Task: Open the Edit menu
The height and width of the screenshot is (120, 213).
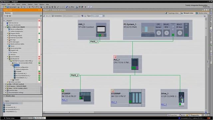Action: pos(9,4)
